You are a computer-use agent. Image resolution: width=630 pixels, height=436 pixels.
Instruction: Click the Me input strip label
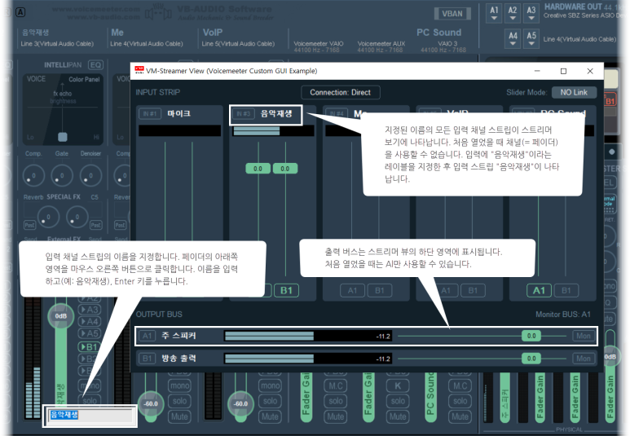point(117,33)
